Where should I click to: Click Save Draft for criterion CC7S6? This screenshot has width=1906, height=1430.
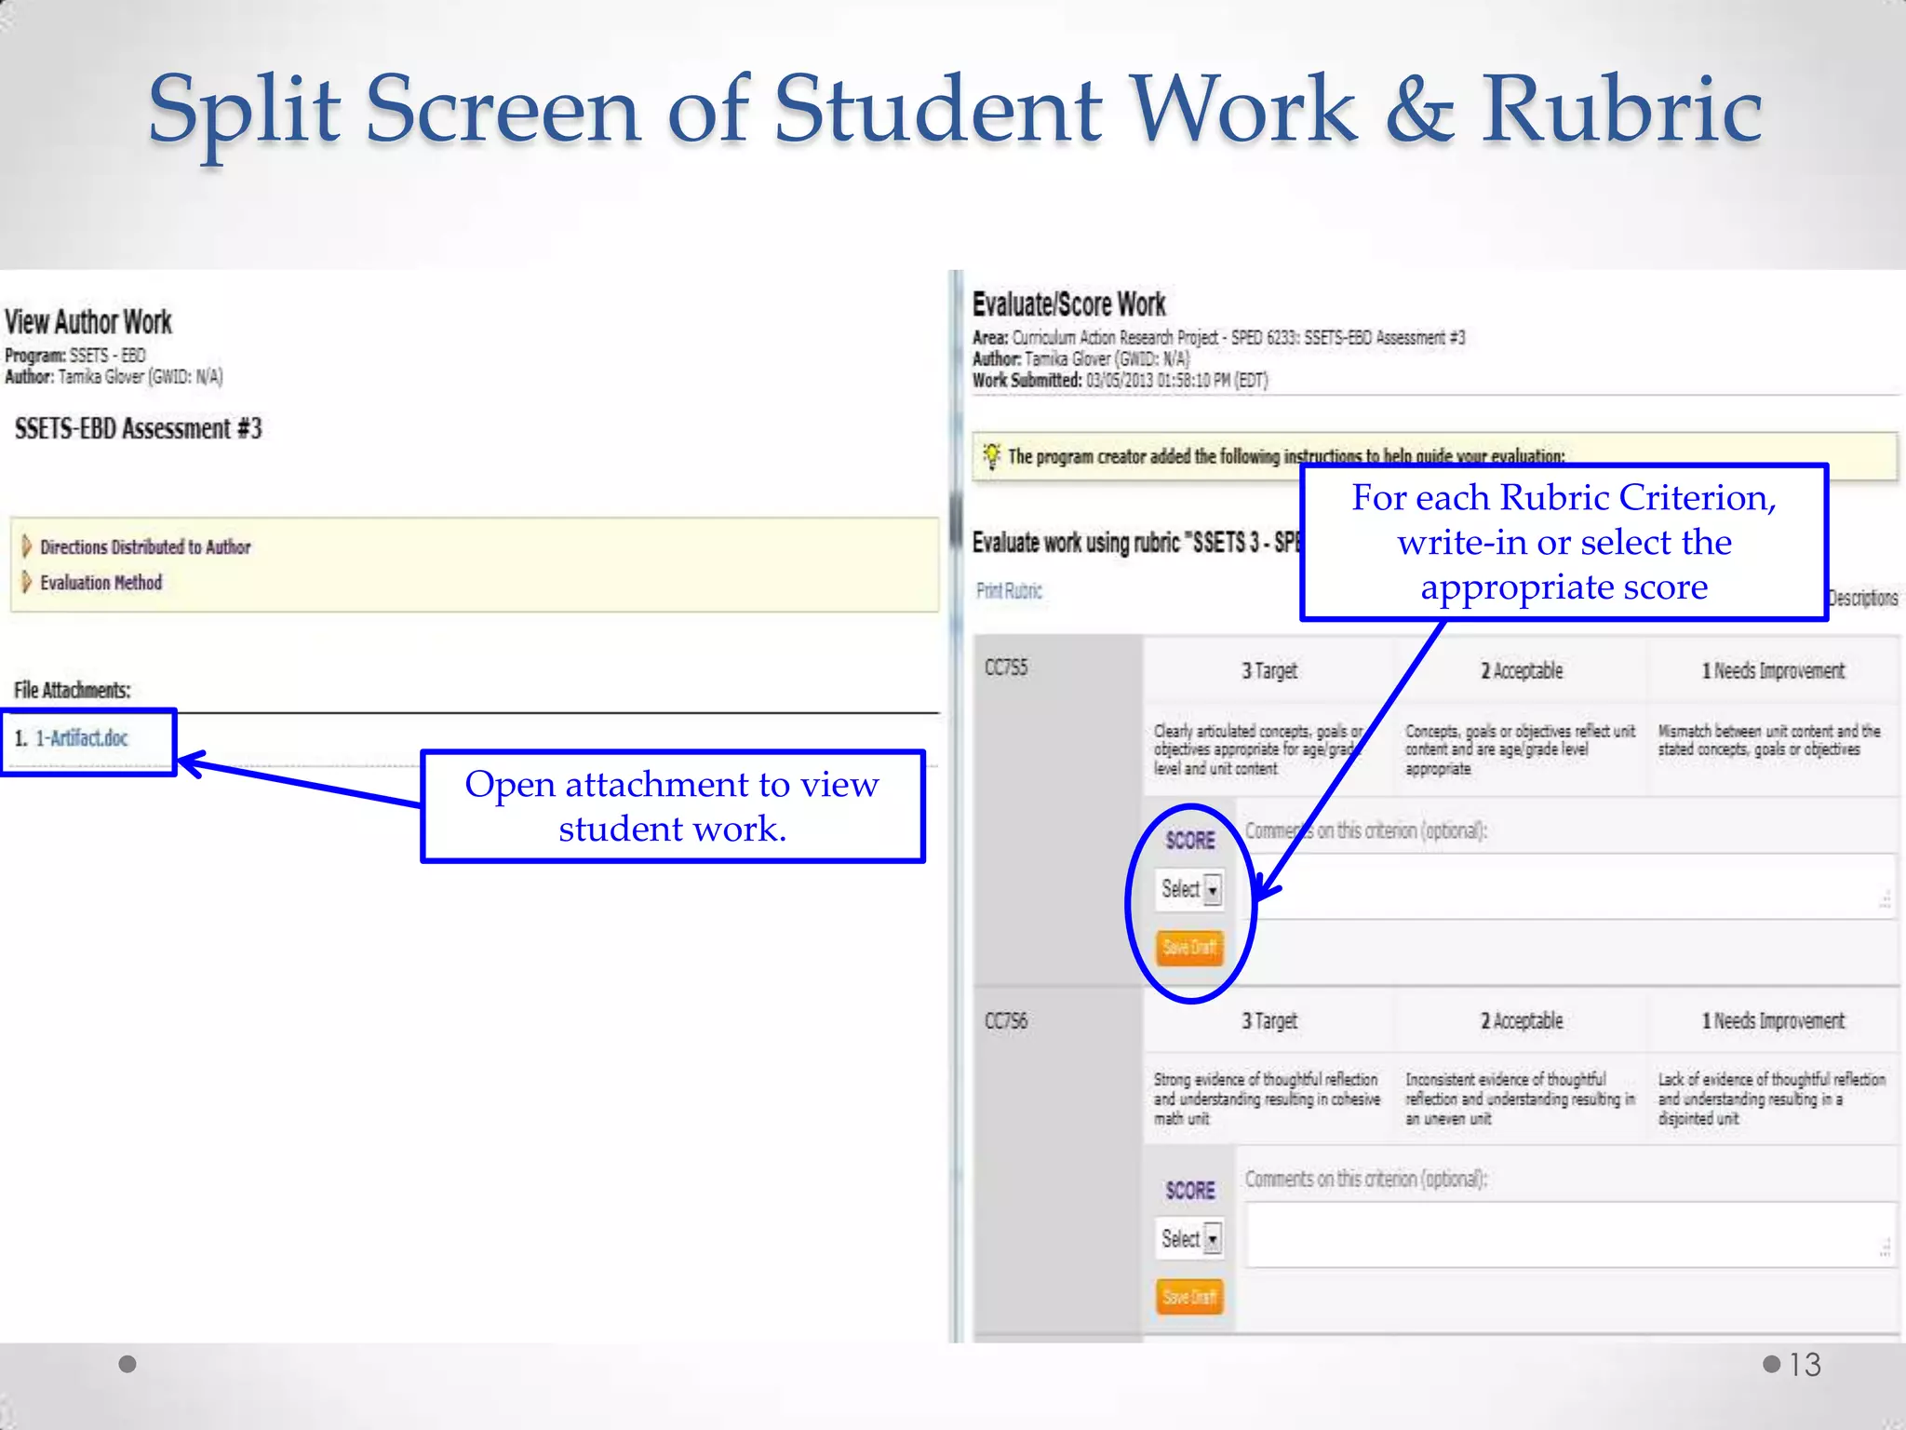1189,1297
